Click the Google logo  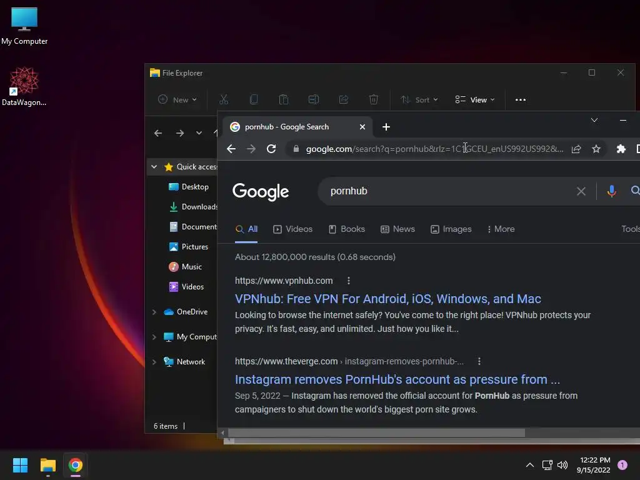tap(261, 191)
